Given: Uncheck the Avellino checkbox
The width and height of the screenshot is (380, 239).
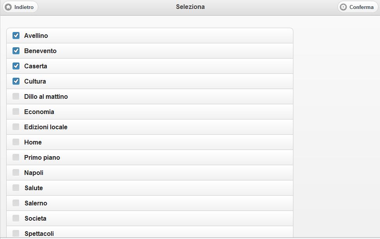Looking at the screenshot, I should click(x=16, y=36).
